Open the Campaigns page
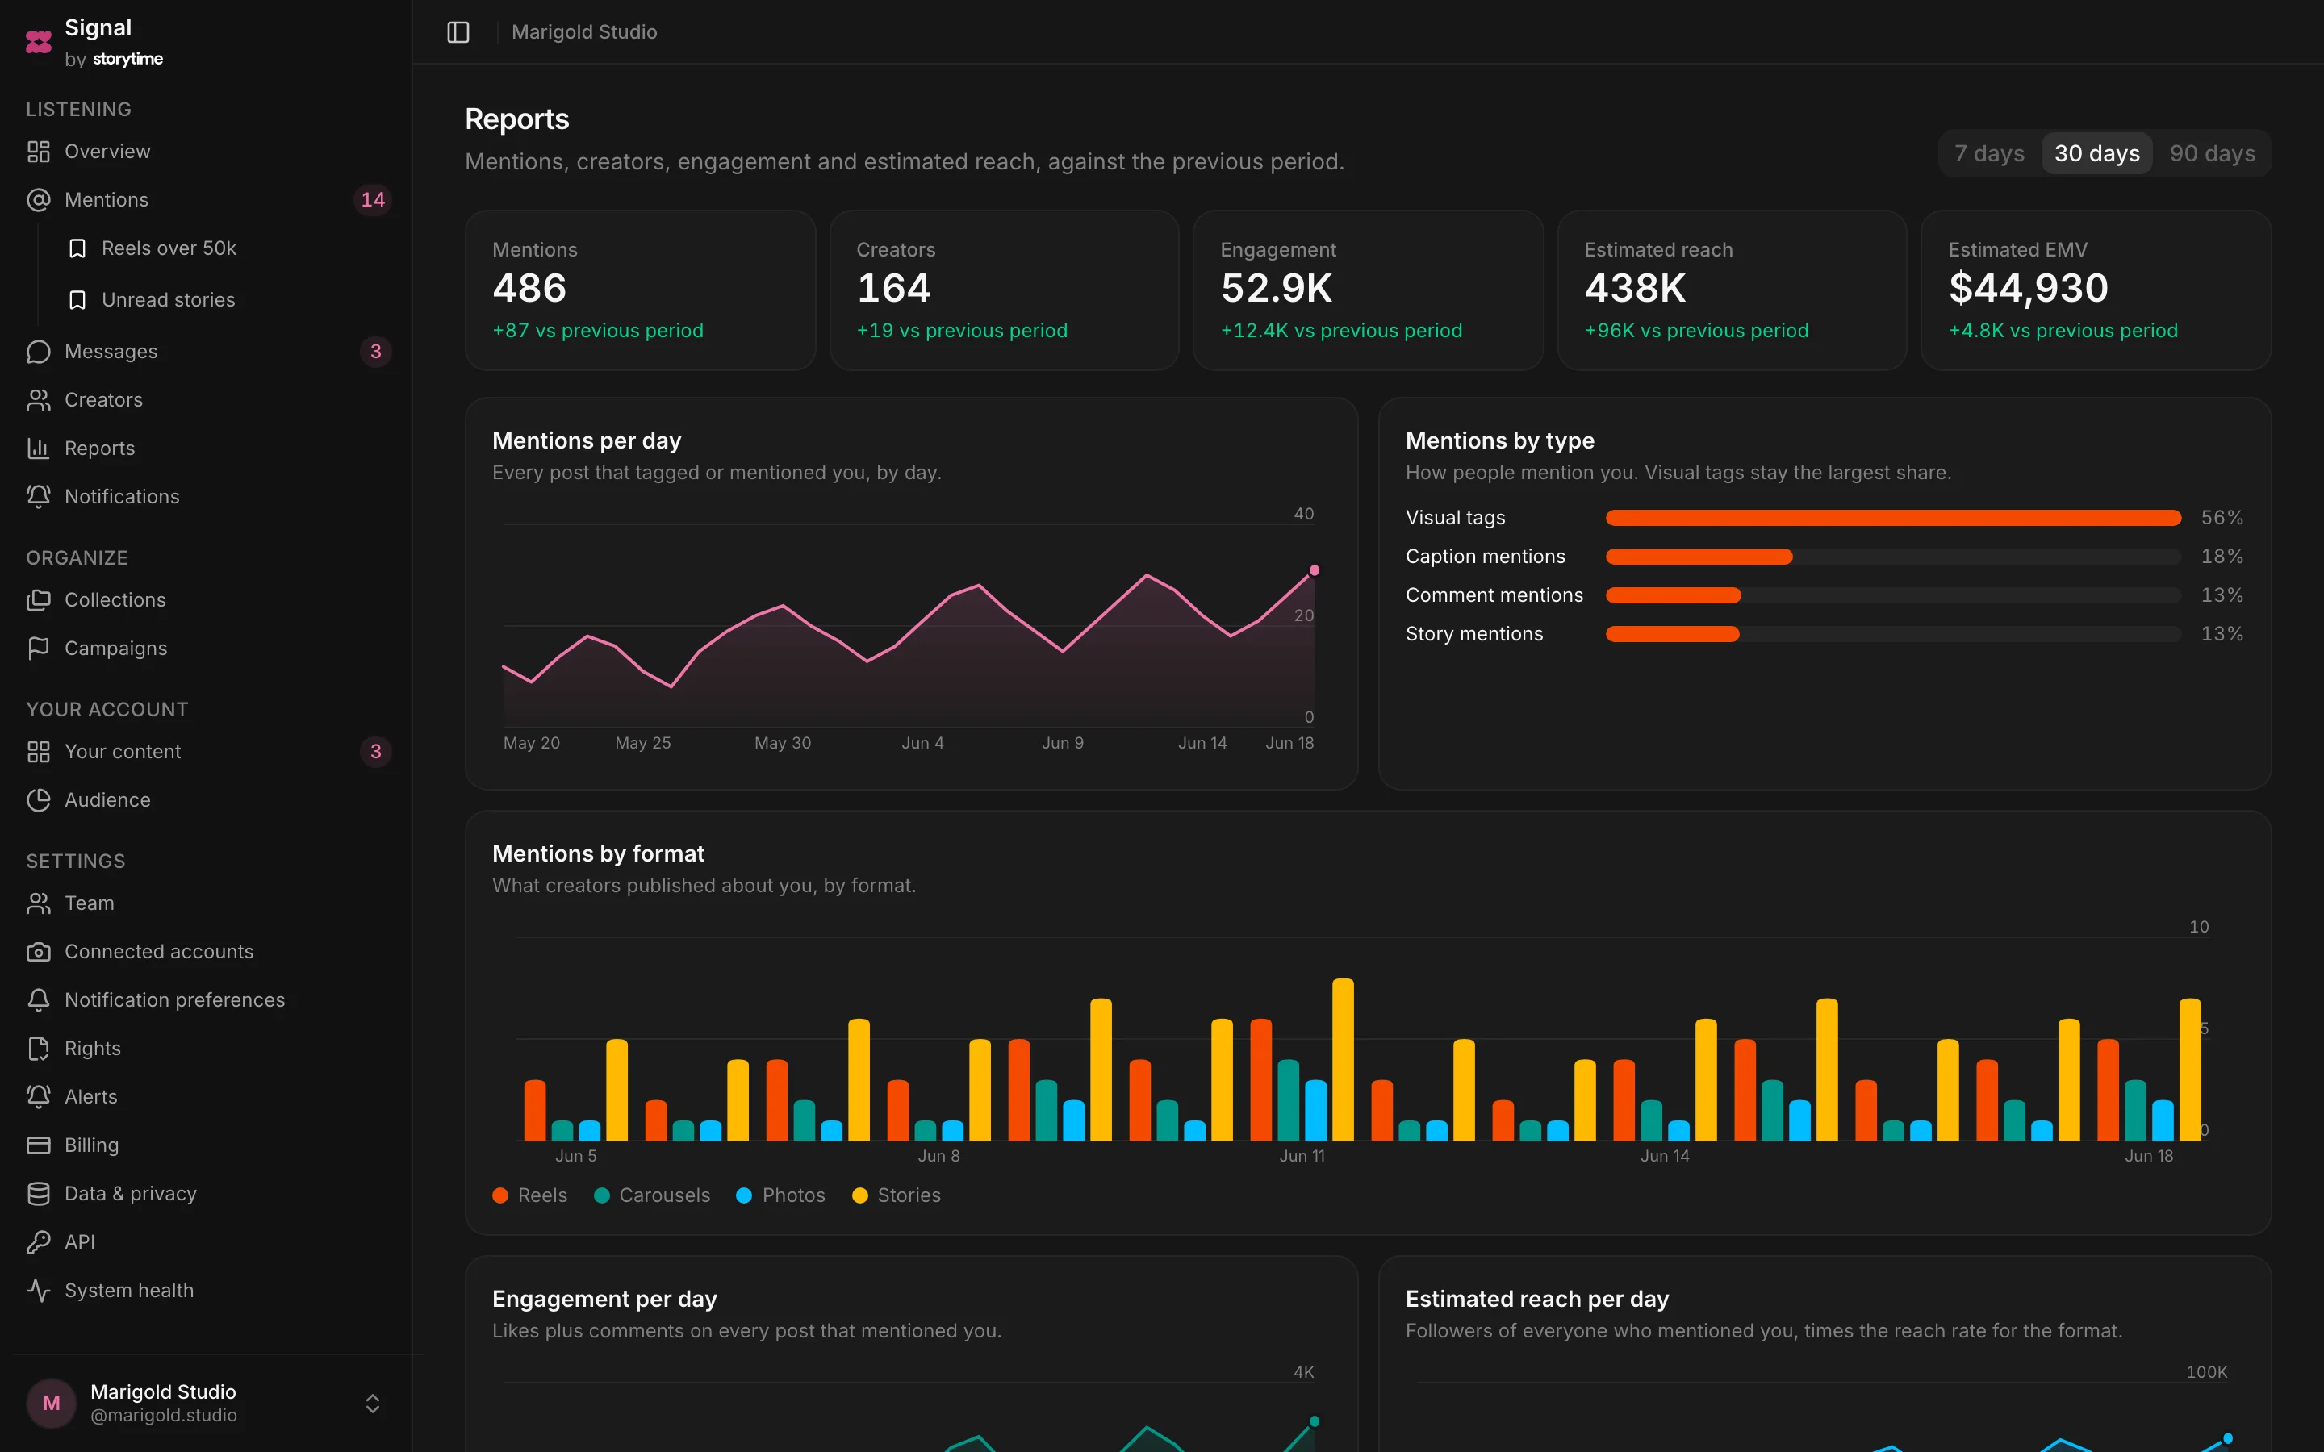The width and height of the screenshot is (2324, 1452). (207, 649)
